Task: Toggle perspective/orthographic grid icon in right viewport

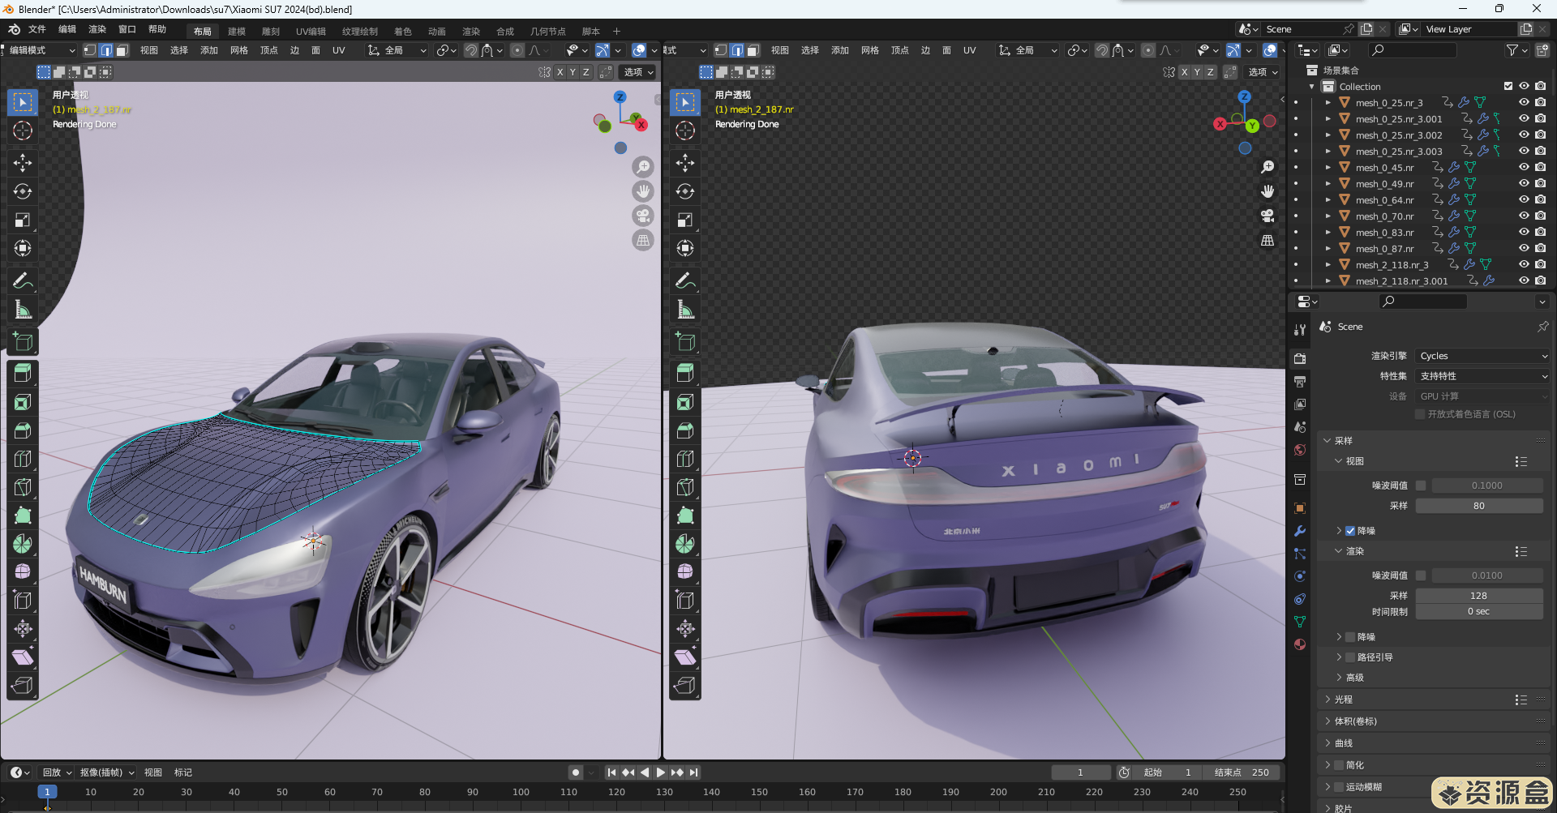Action: tap(1267, 240)
